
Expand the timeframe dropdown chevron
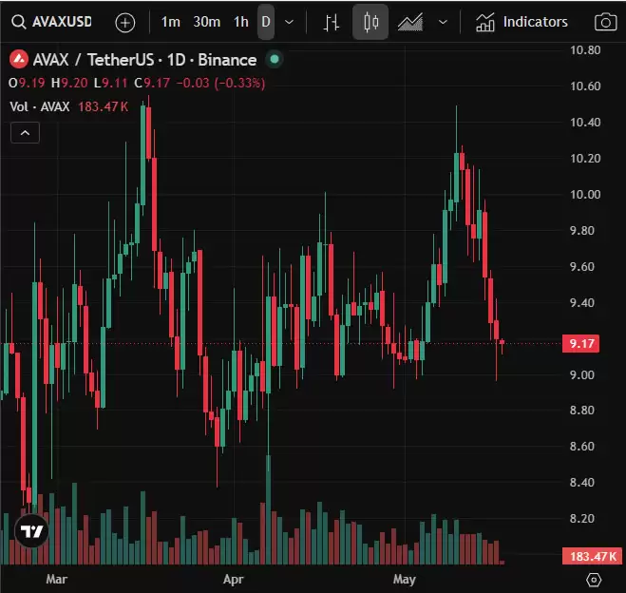(x=290, y=22)
